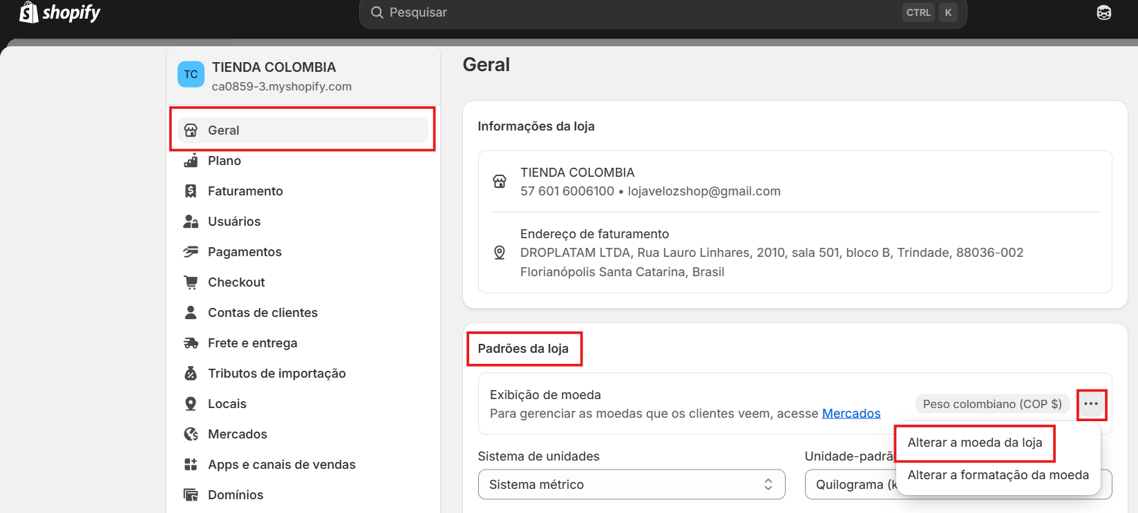The height and width of the screenshot is (513, 1138).
Task: Click the Domínios icon in sidebar
Action: click(x=191, y=495)
